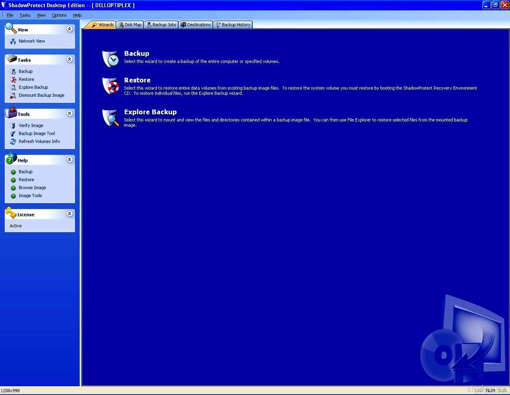Click the question mark icon on Help header
510x395 pixels.
[x=11, y=158]
